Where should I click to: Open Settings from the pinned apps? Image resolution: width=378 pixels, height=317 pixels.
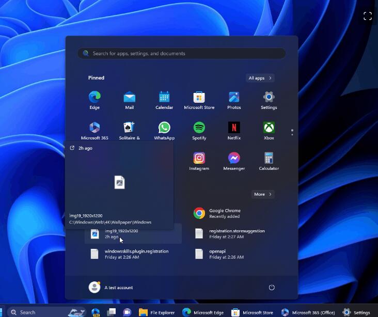269,101
